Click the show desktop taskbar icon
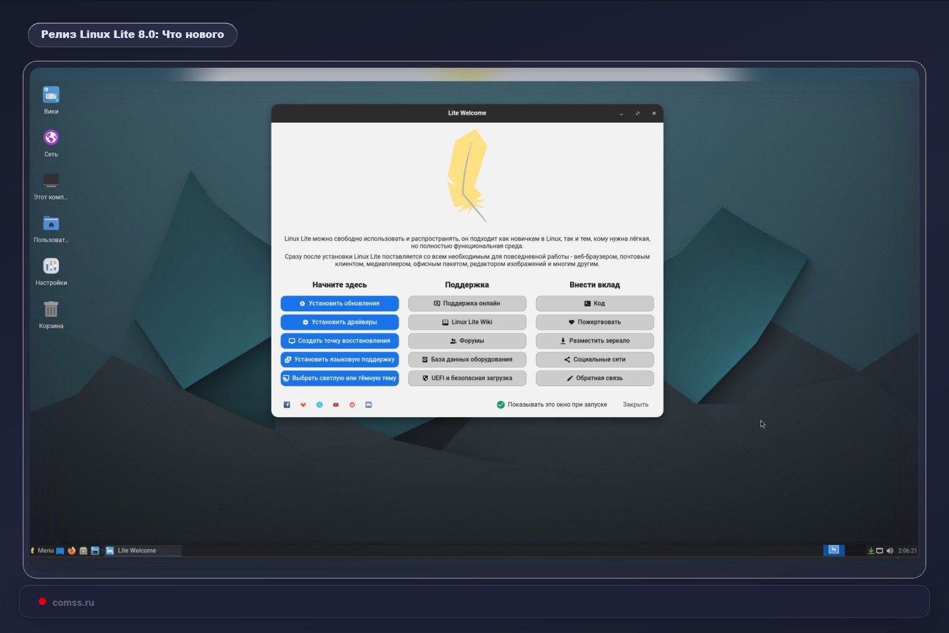Screen dimensions: 949x633 [x=60, y=551]
